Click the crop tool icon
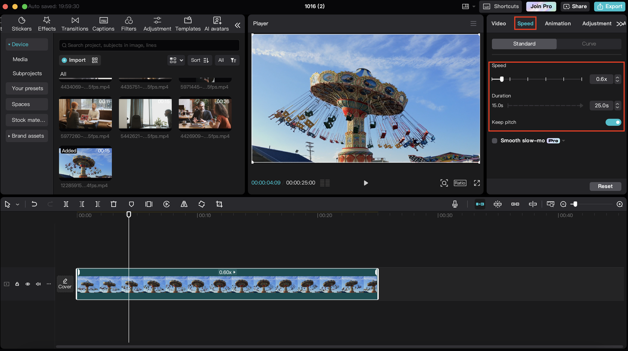The height and width of the screenshot is (351, 628). (219, 204)
